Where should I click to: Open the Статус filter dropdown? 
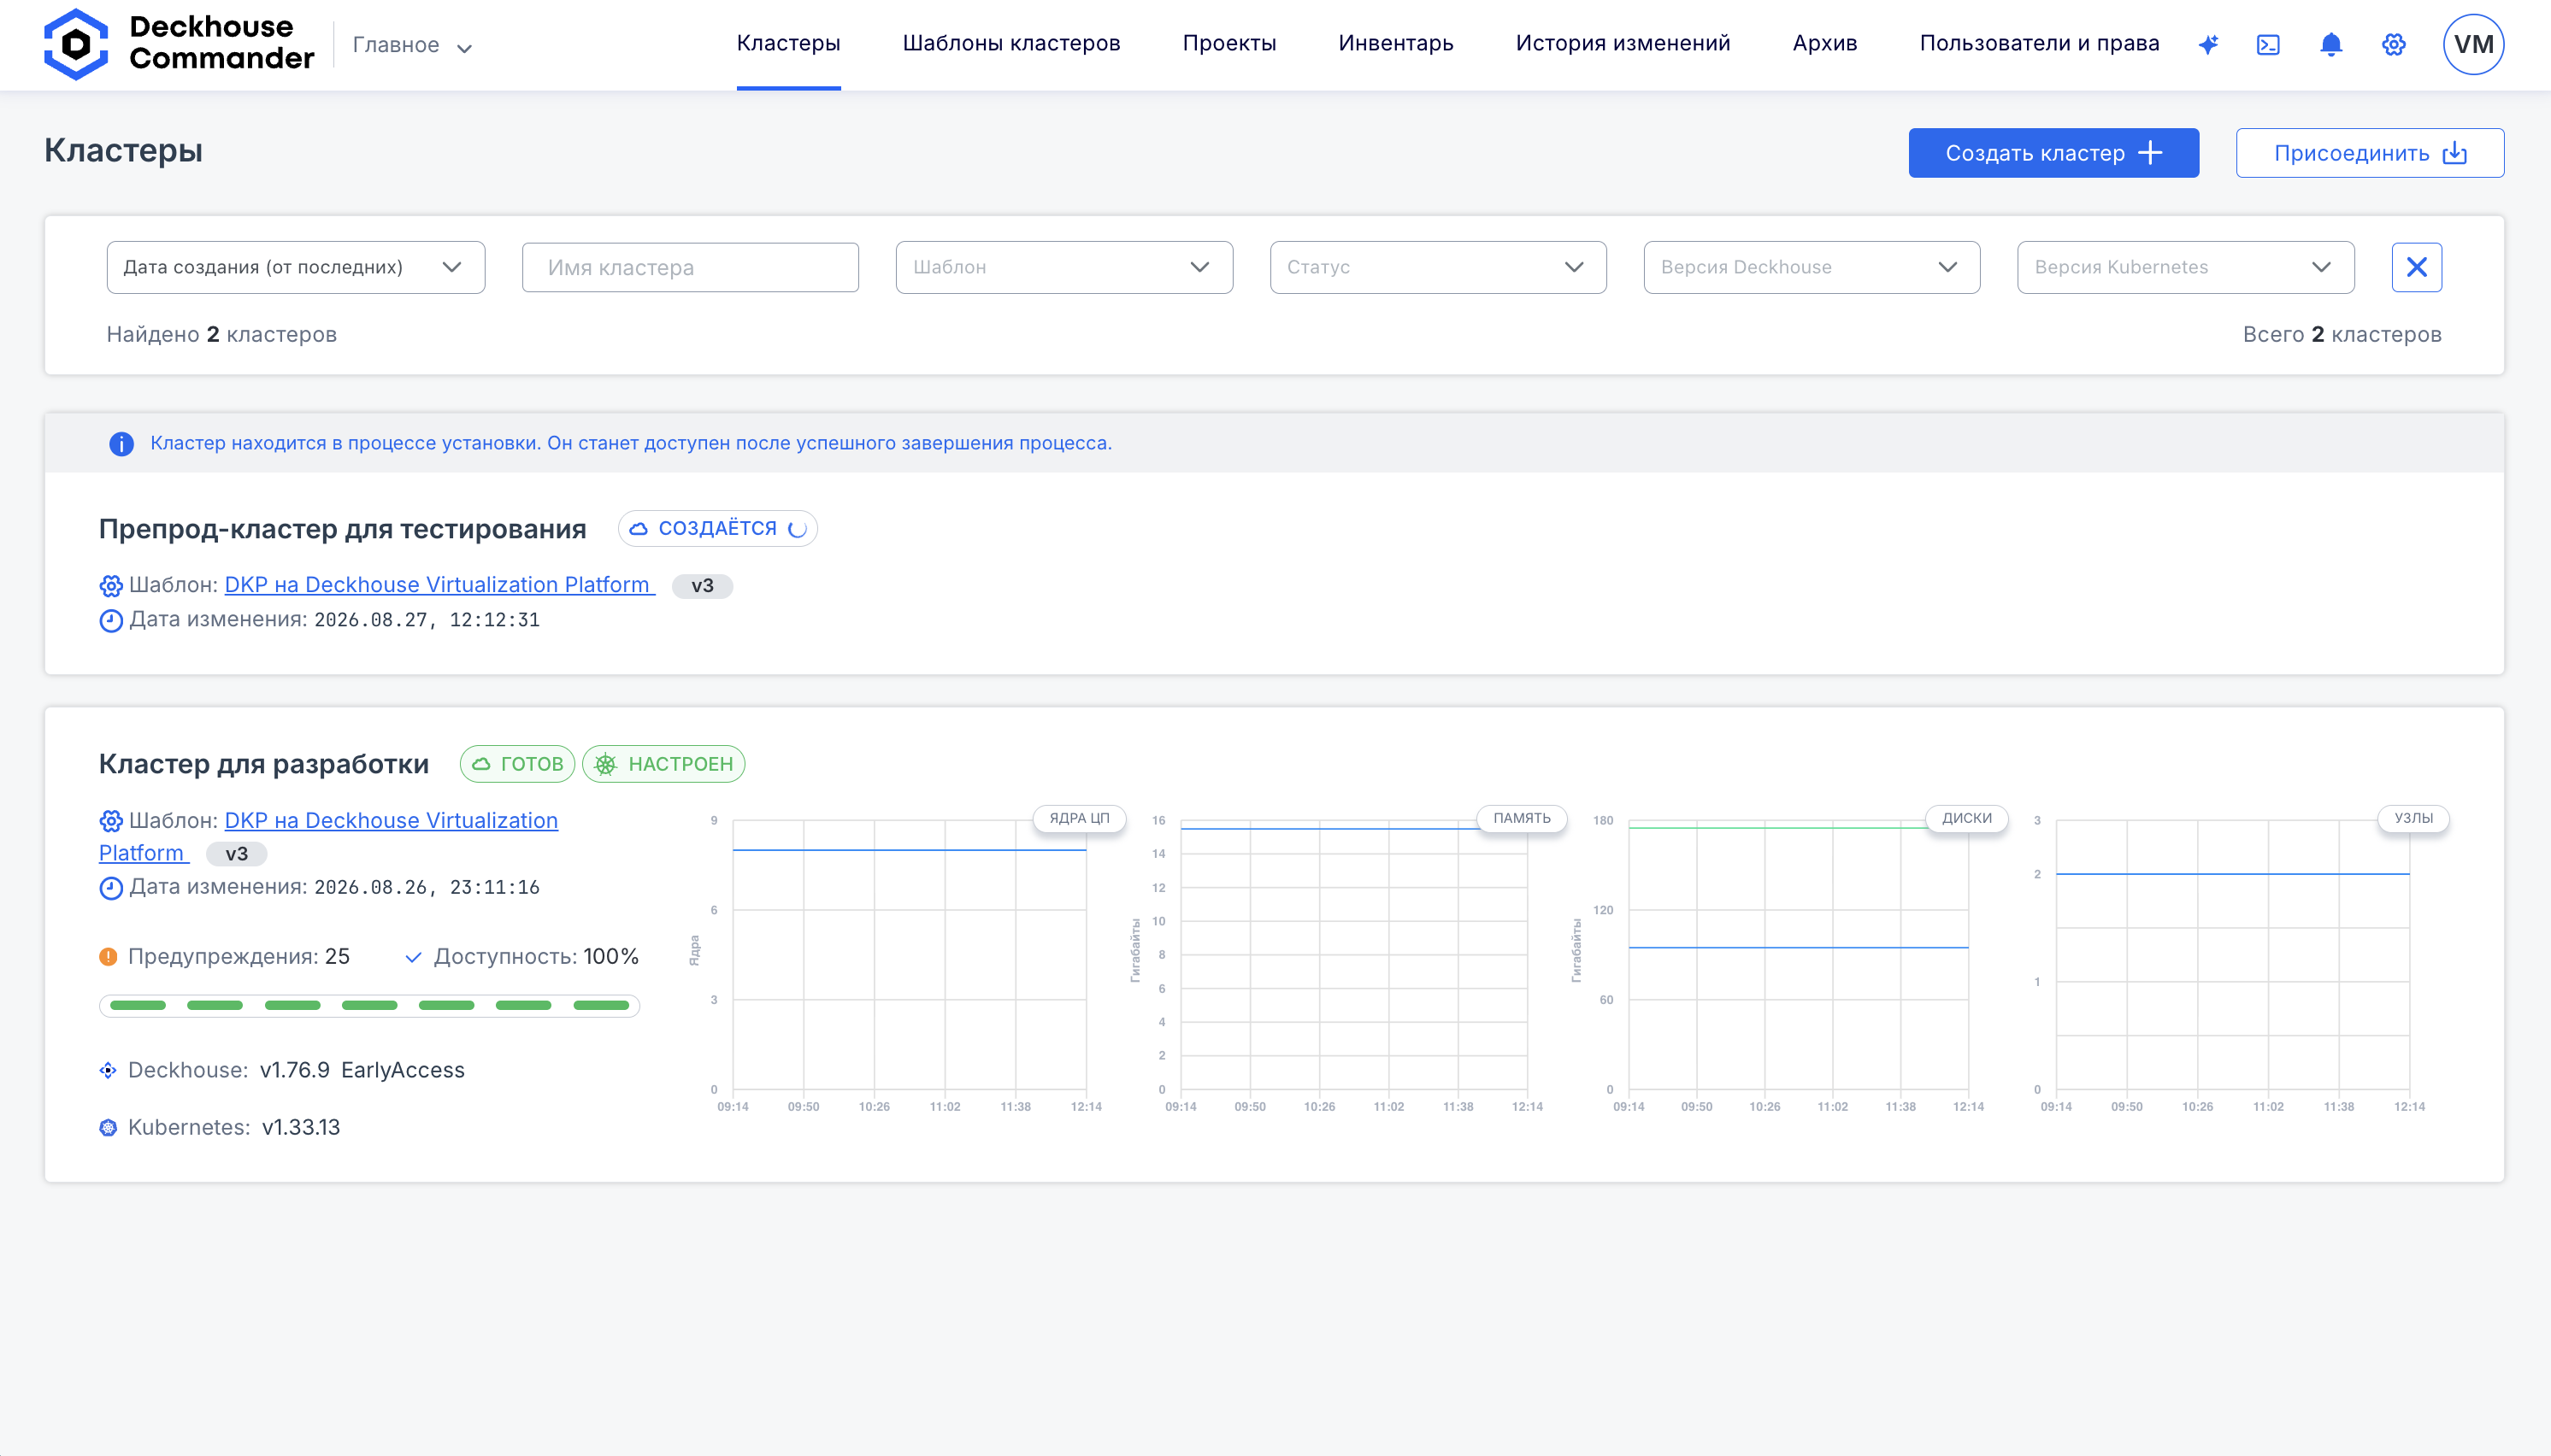[x=1438, y=267]
